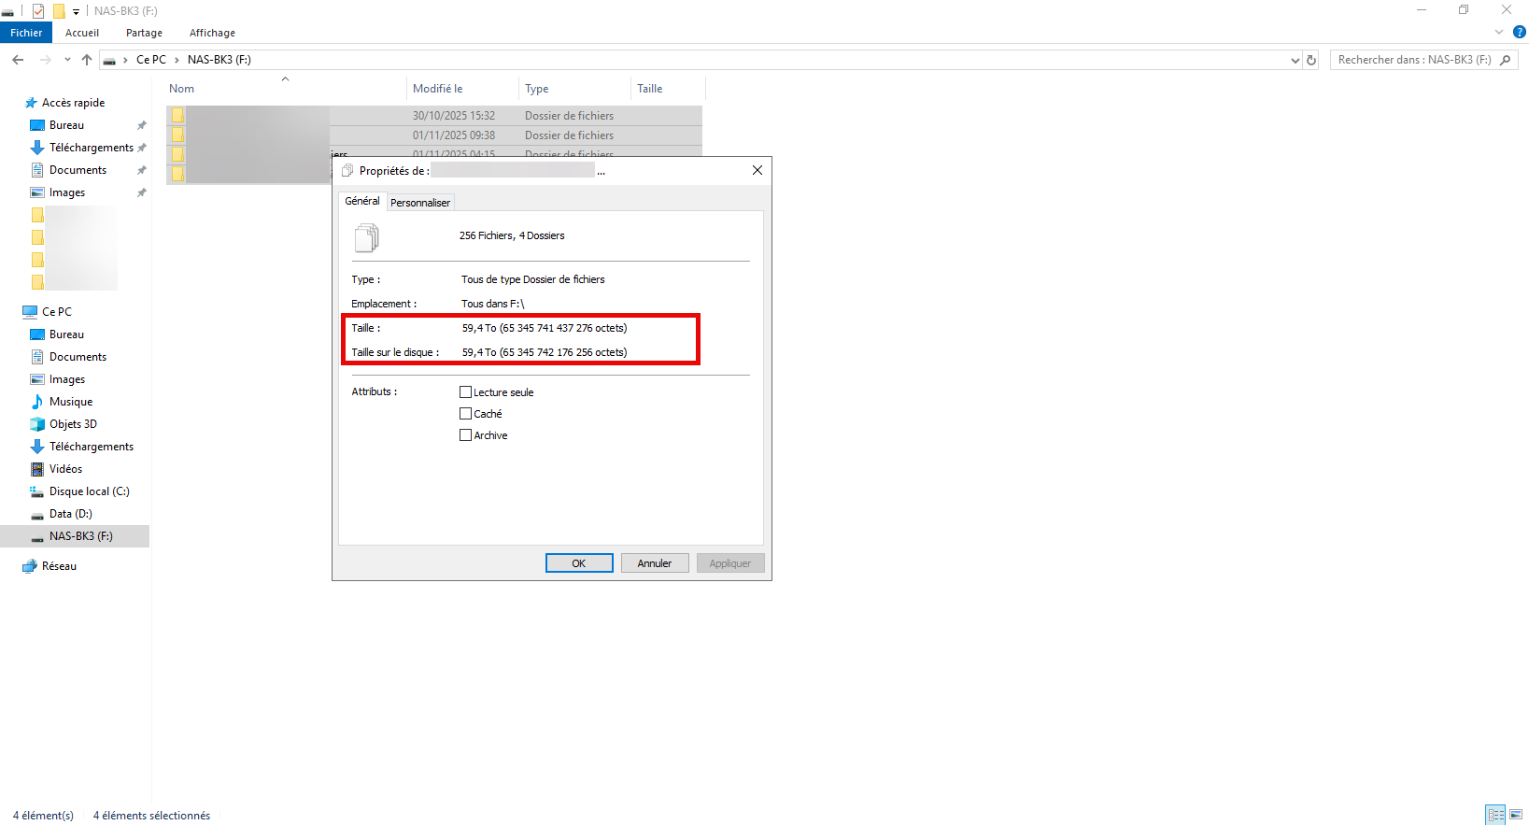Tick the Caché attribute checkbox
Image resolution: width=1529 pixels, height=825 pixels.
click(x=465, y=414)
